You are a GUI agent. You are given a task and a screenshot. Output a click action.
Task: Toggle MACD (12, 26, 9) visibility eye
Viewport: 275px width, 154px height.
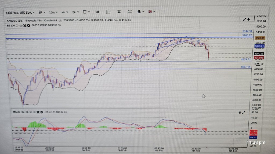tap(35, 112)
